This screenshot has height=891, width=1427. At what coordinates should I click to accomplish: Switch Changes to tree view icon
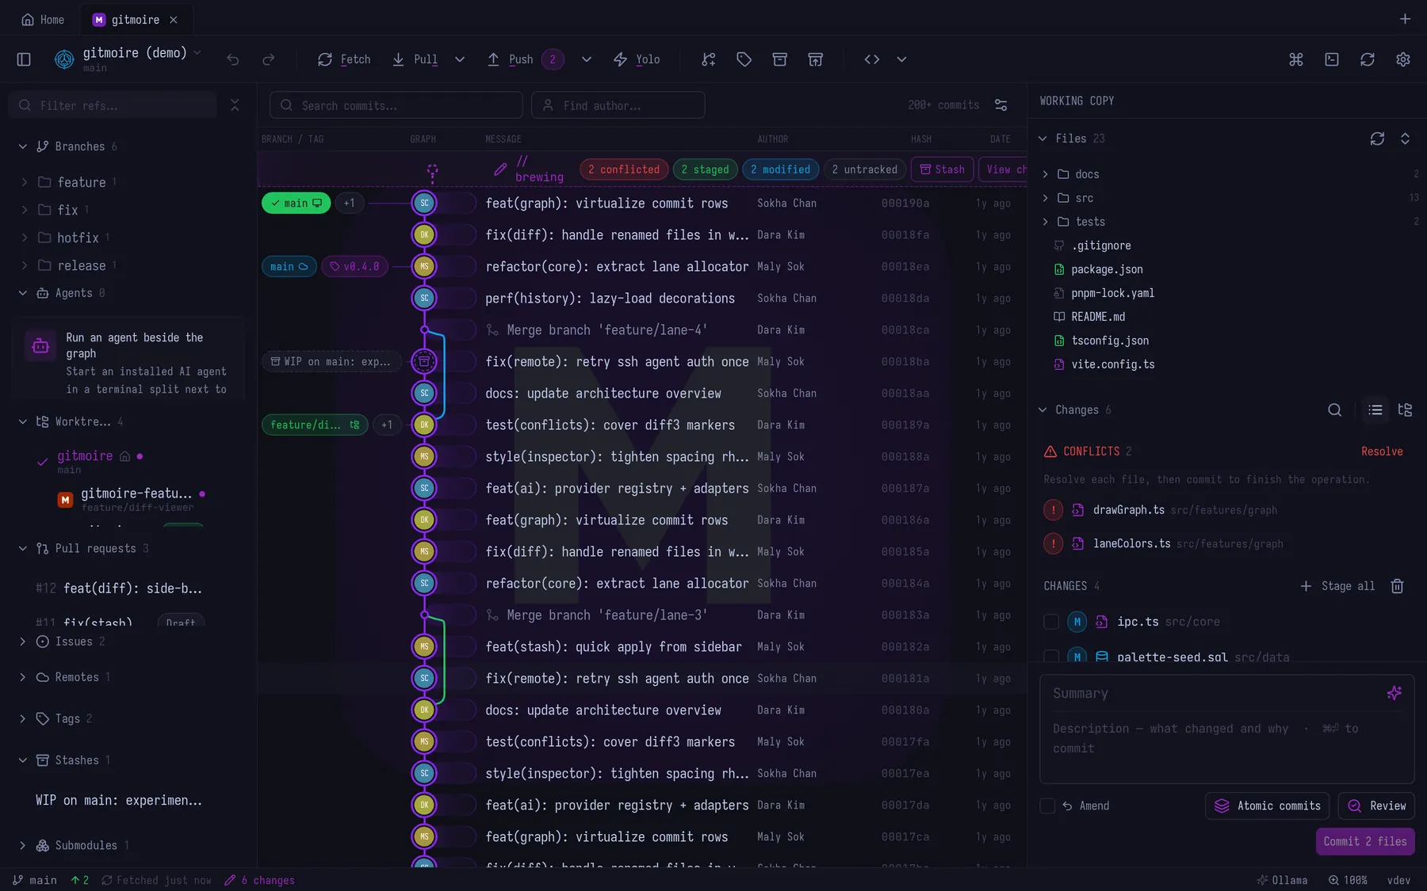(x=1405, y=409)
